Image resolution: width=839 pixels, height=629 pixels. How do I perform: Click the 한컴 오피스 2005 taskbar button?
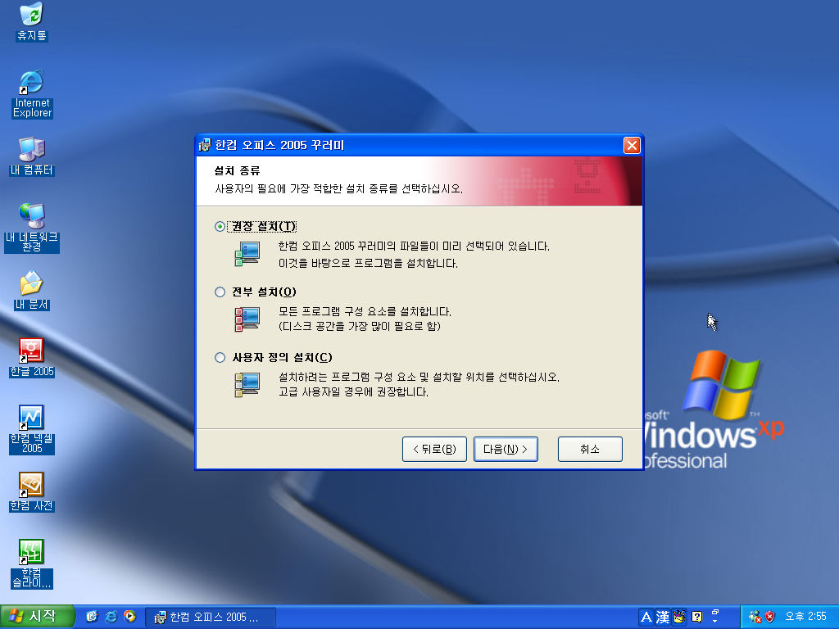(211, 618)
